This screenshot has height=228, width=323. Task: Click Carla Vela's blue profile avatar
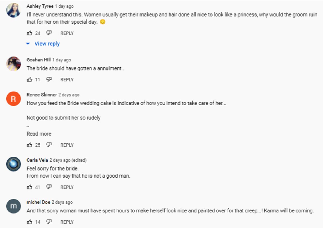point(13,164)
